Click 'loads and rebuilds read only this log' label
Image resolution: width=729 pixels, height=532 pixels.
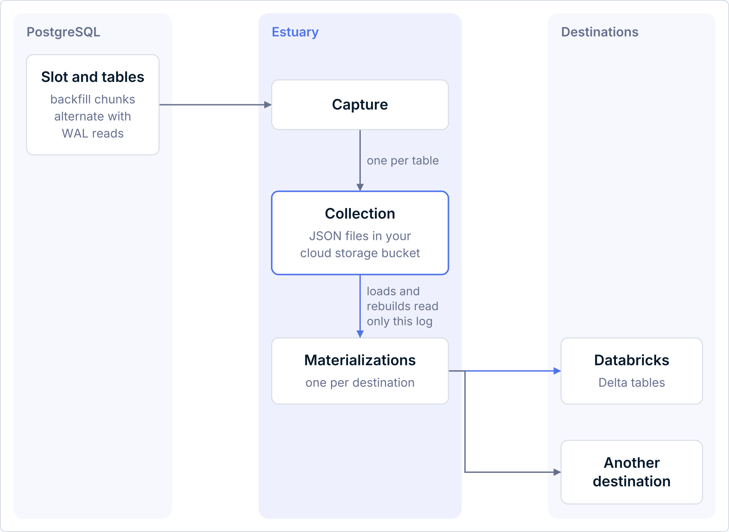[402, 306]
